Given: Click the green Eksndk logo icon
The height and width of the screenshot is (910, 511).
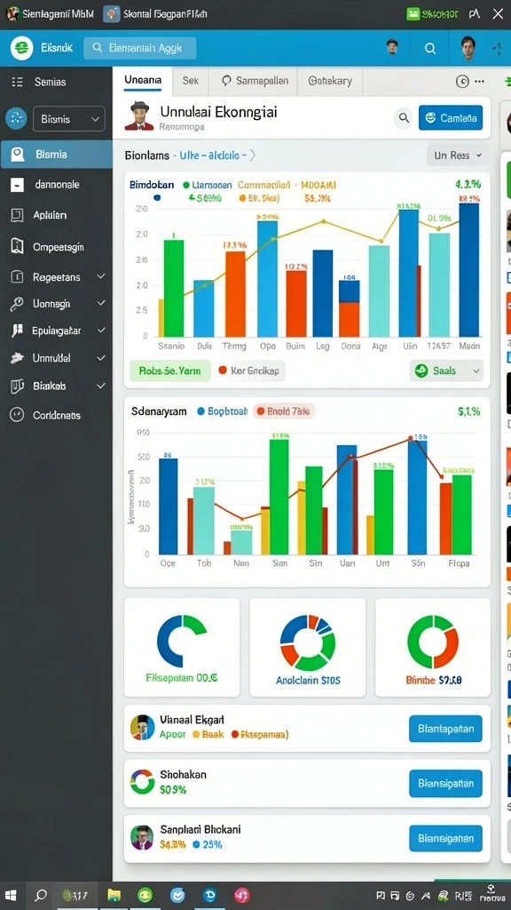Looking at the screenshot, I should [x=21, y=48].
